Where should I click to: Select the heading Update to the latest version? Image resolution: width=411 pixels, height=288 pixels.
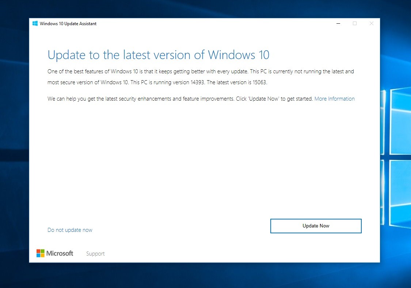click(159, 55)
